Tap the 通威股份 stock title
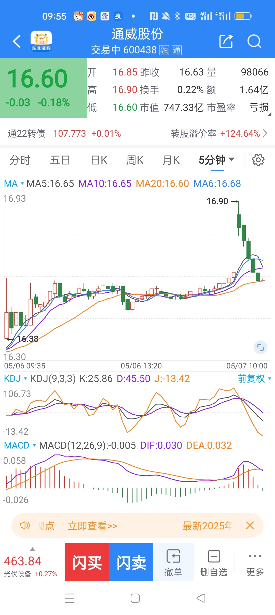 click(x=137, y=34)
